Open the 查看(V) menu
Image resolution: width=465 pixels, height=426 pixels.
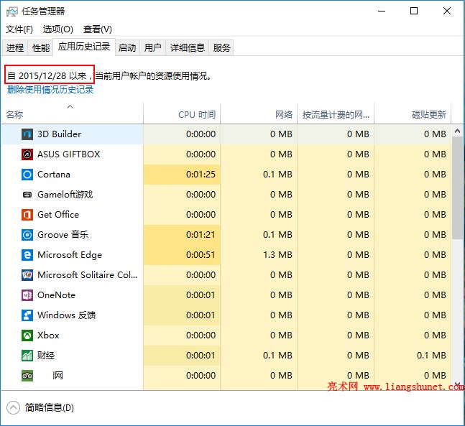click(x=98, y=29)
